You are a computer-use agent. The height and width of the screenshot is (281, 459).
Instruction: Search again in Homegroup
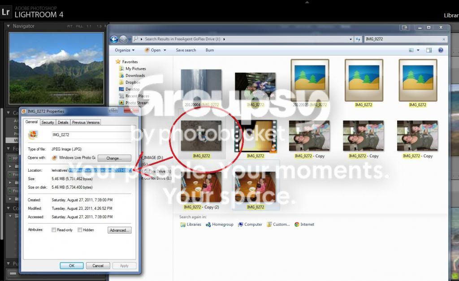(x=220, y=225)
